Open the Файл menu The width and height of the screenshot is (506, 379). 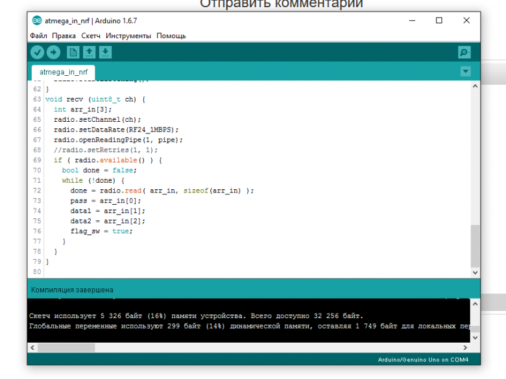click(x=38, y=36)
